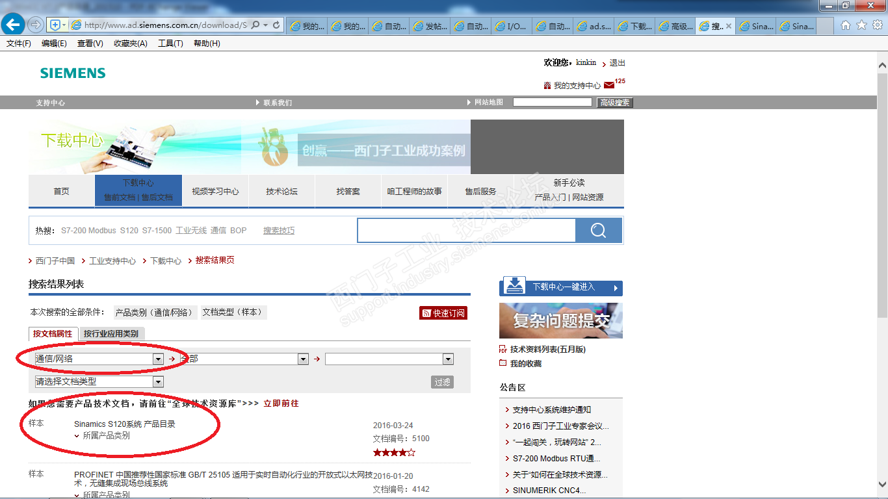Close the active browser tab
This screenshot has width=888, height=499.
click(729, 27)
